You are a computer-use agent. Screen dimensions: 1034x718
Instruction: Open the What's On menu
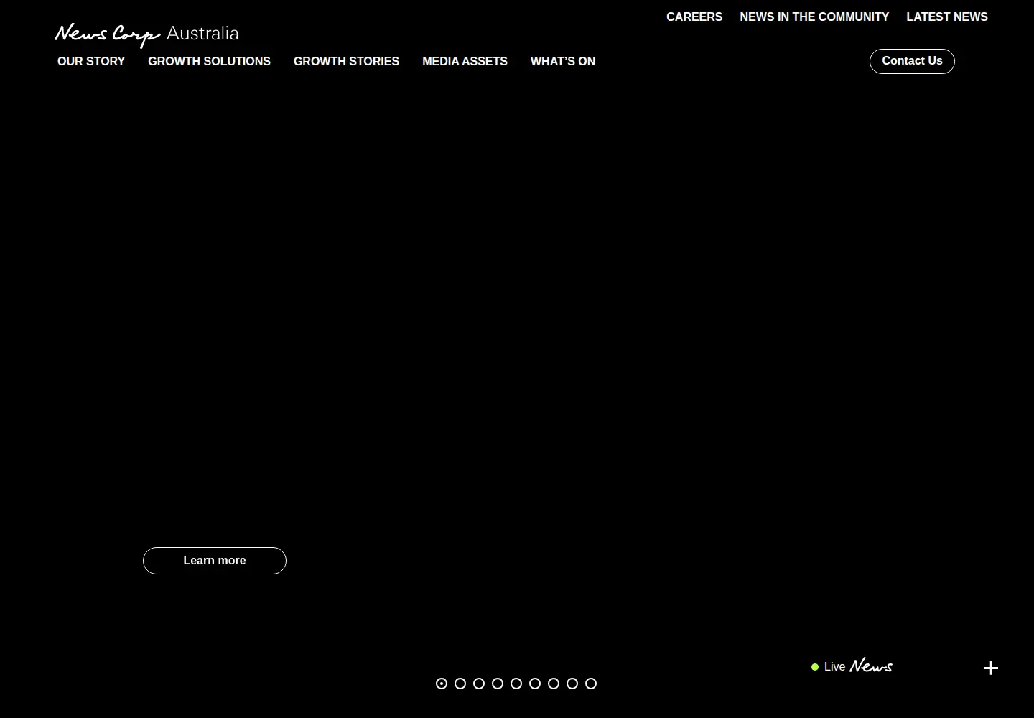563,62
